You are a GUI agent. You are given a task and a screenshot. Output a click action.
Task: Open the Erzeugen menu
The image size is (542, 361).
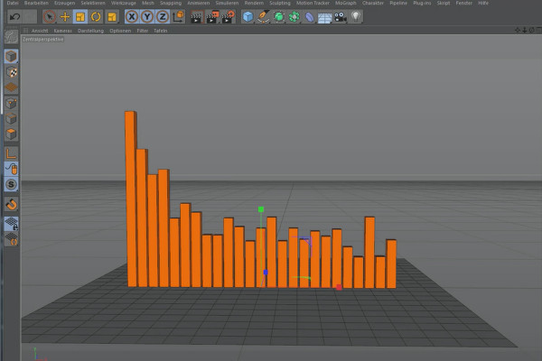click(65, 3)
